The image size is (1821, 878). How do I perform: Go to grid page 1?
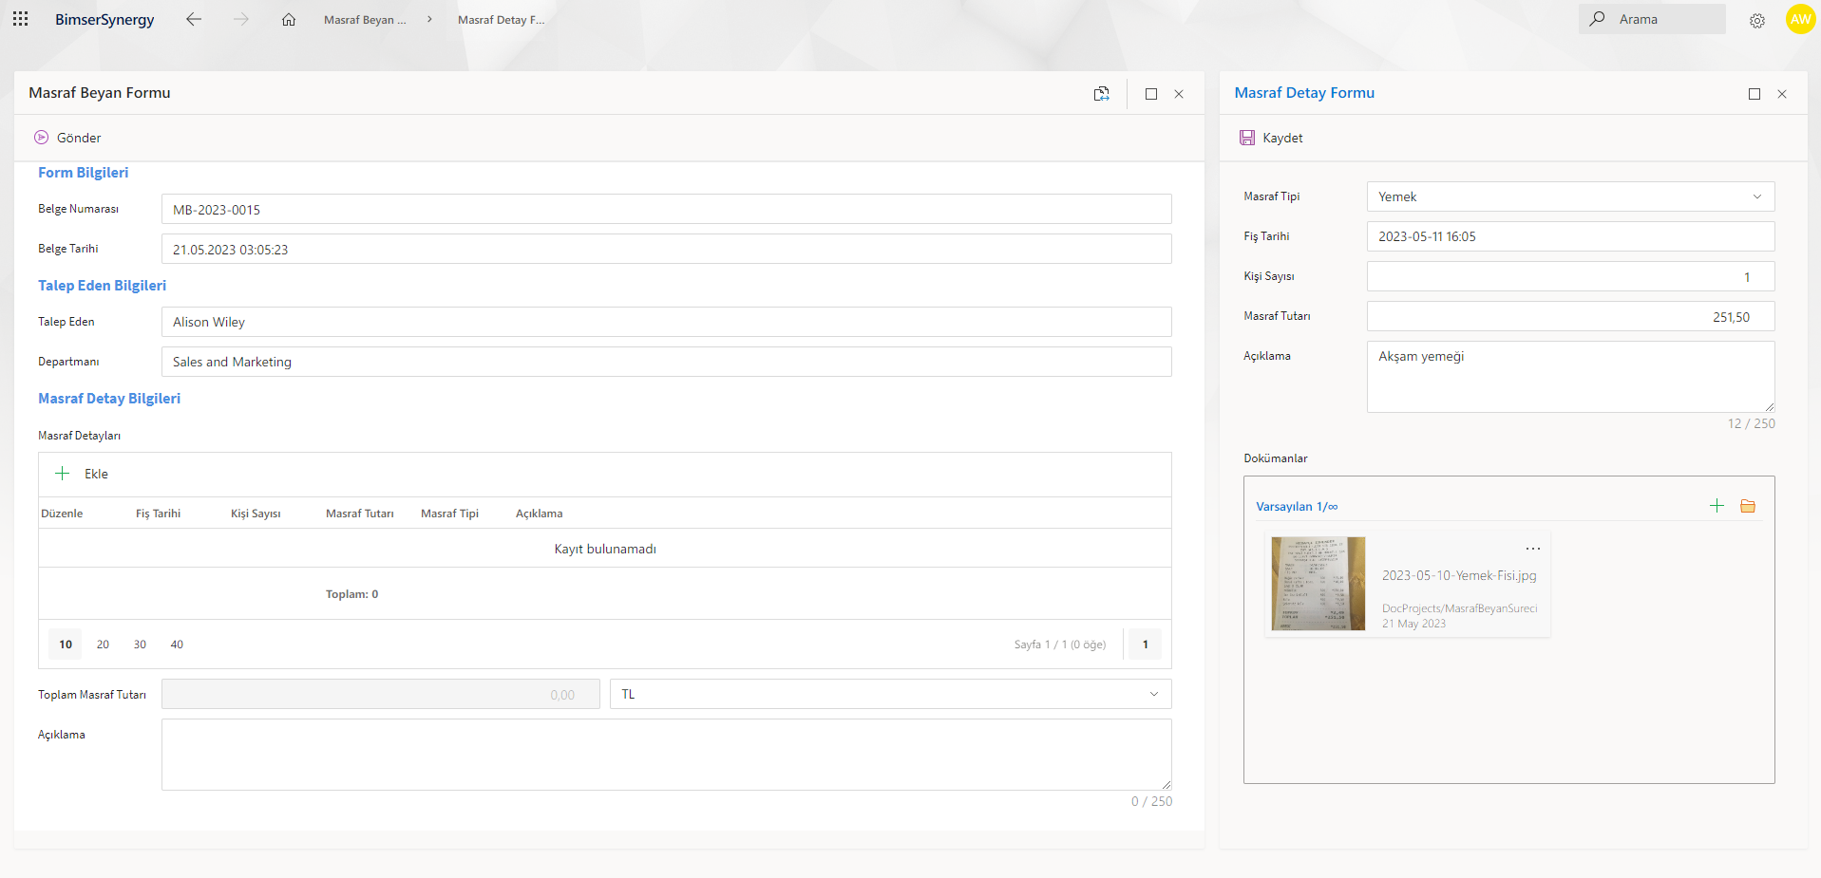click(1145, 644)
